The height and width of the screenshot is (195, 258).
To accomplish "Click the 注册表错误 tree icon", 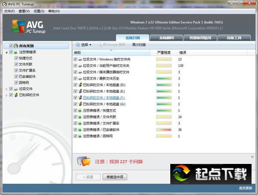I will pos(16,52).
